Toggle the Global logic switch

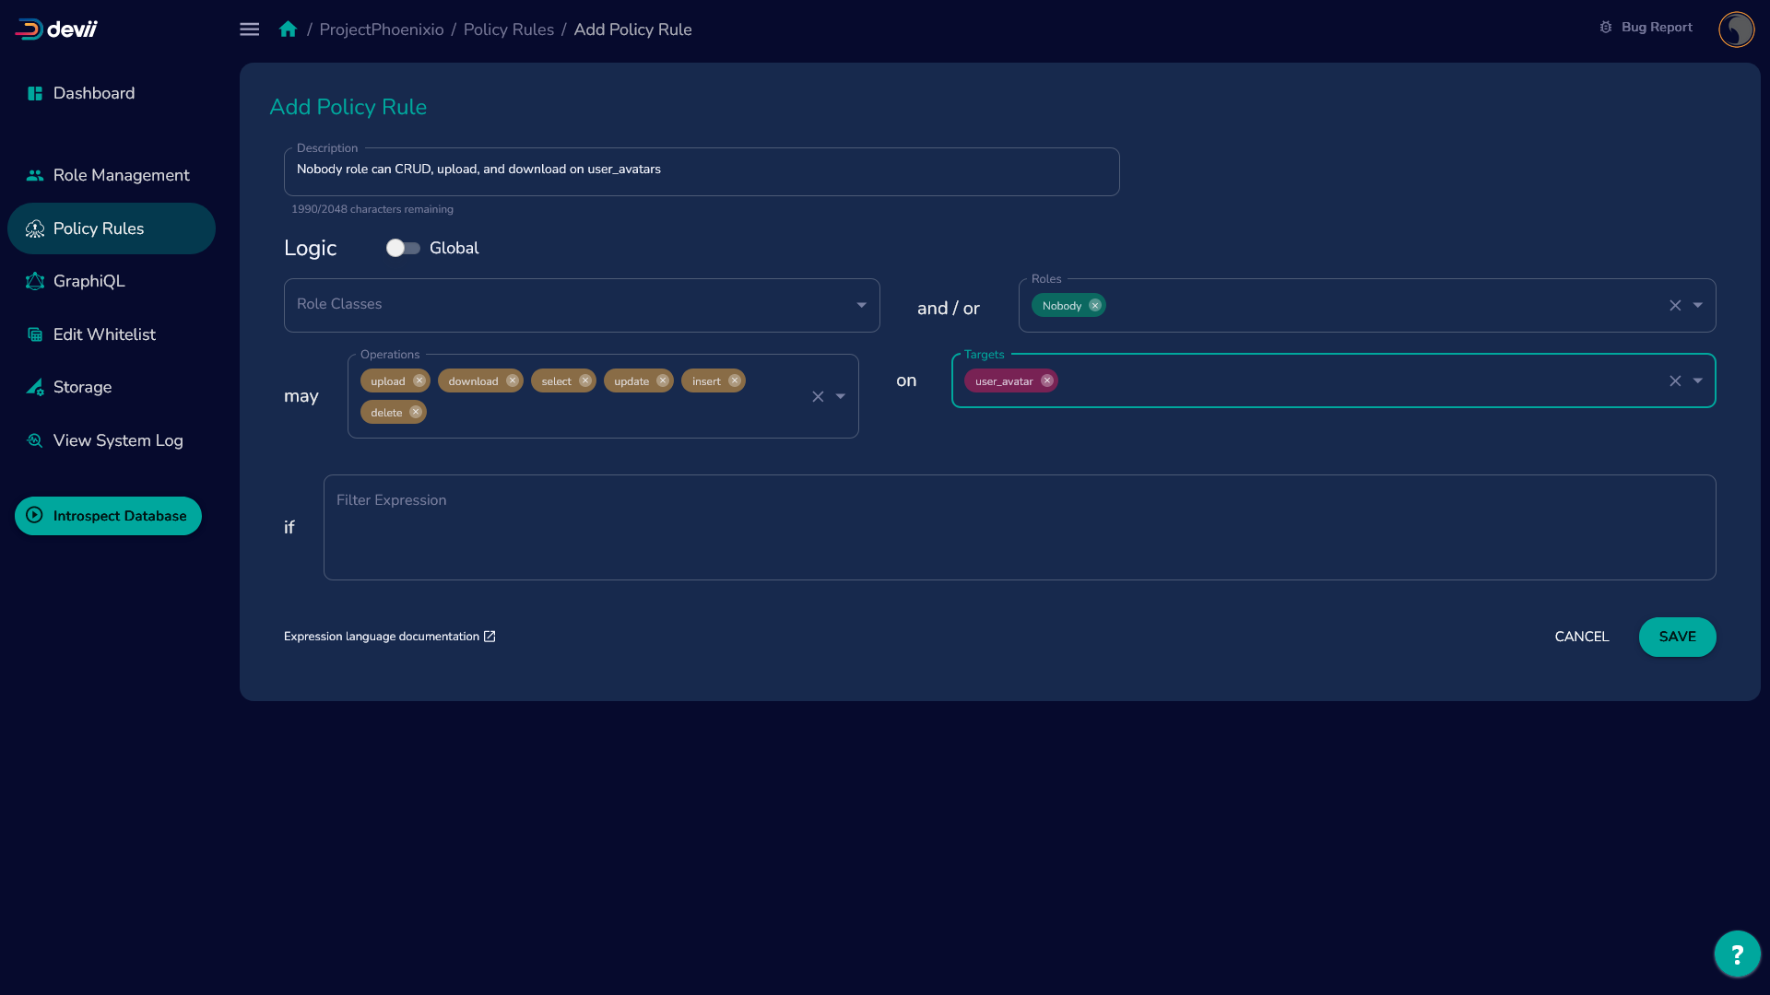point(403,248)
